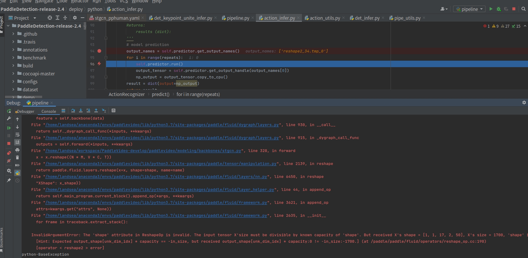Open Search Everywhere magnifier
Viewport: 528px width, 258px height.
point(524,9)
